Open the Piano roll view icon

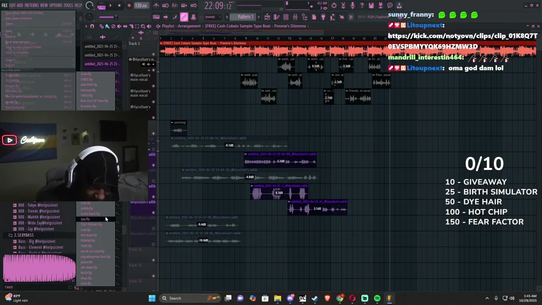[x=276, y=17]
